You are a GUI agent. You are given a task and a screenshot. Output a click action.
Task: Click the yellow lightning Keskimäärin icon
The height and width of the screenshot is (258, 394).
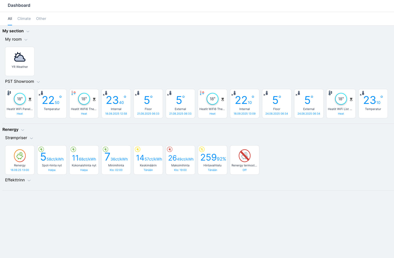138,149
